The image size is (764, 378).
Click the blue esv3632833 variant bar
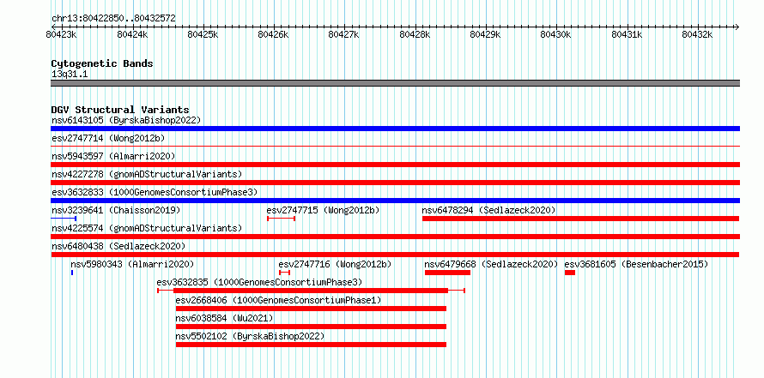[395, 201]
